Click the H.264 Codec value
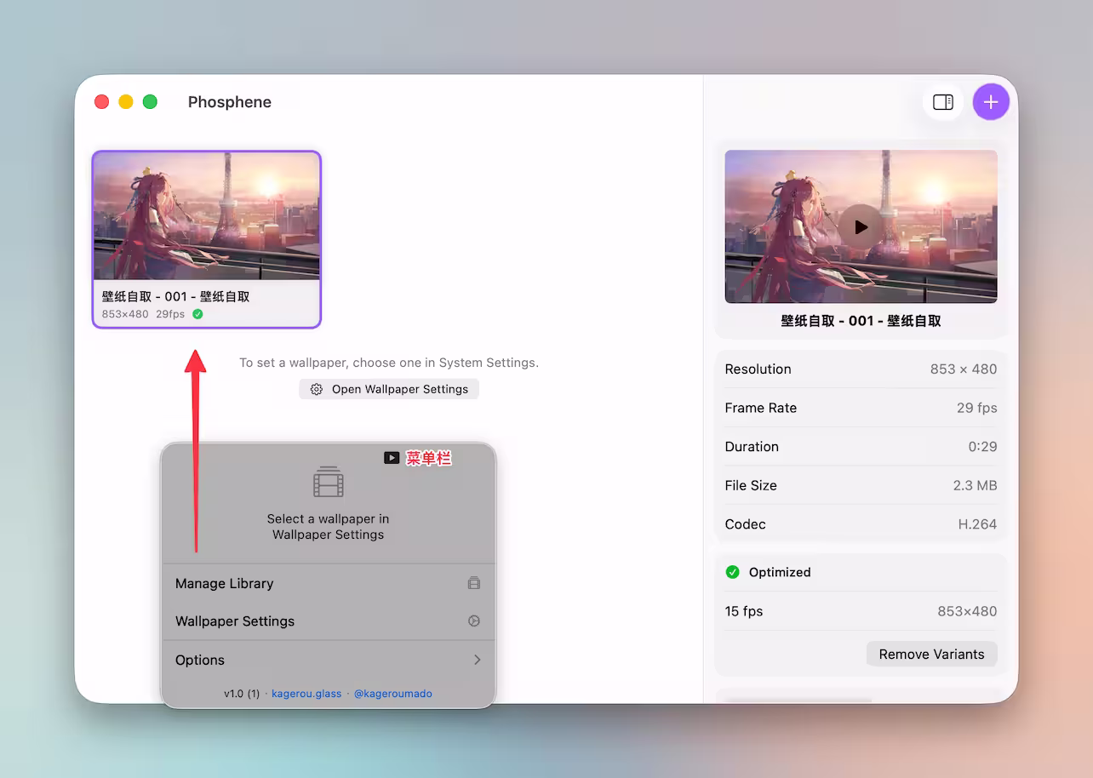The image size is (1093, 778). [977, 524]
